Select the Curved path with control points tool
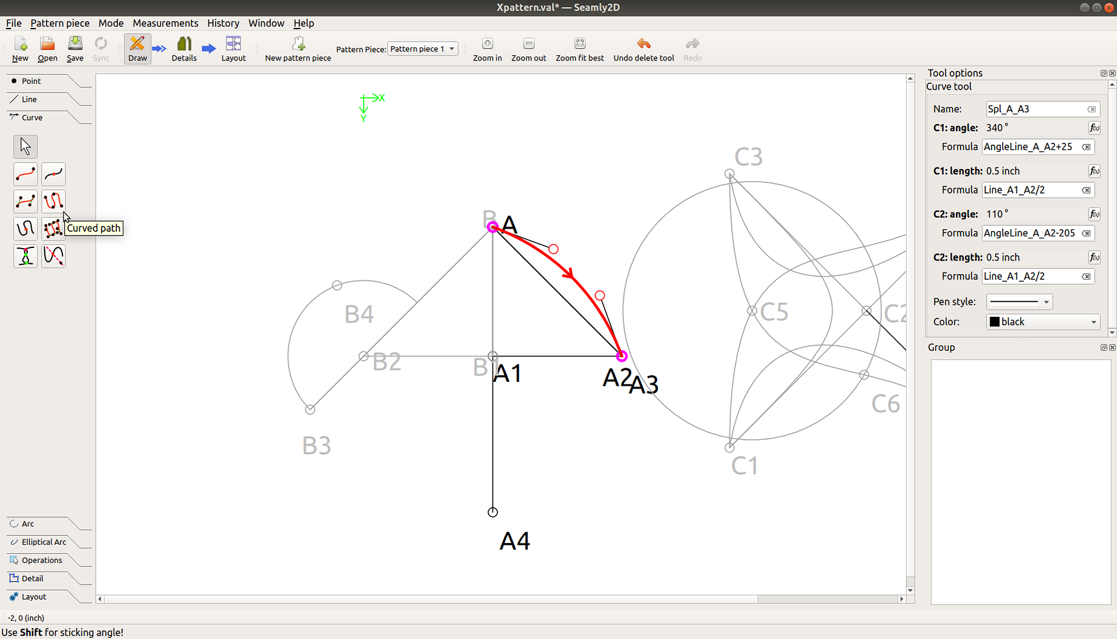The width and height of the screenshot is (1117, 639). tap(53, 229)
